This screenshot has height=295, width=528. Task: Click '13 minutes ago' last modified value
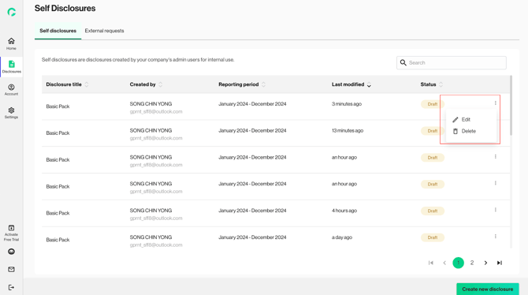[x=348, y=130]
